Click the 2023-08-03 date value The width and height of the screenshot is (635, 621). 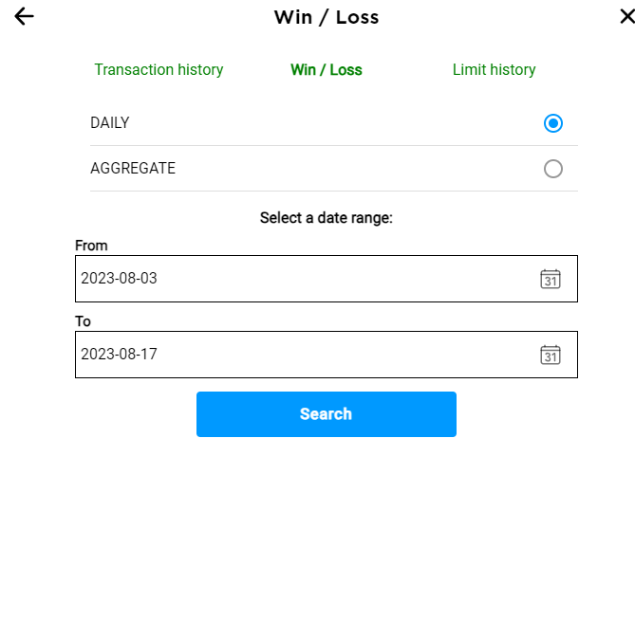point(119,279)
